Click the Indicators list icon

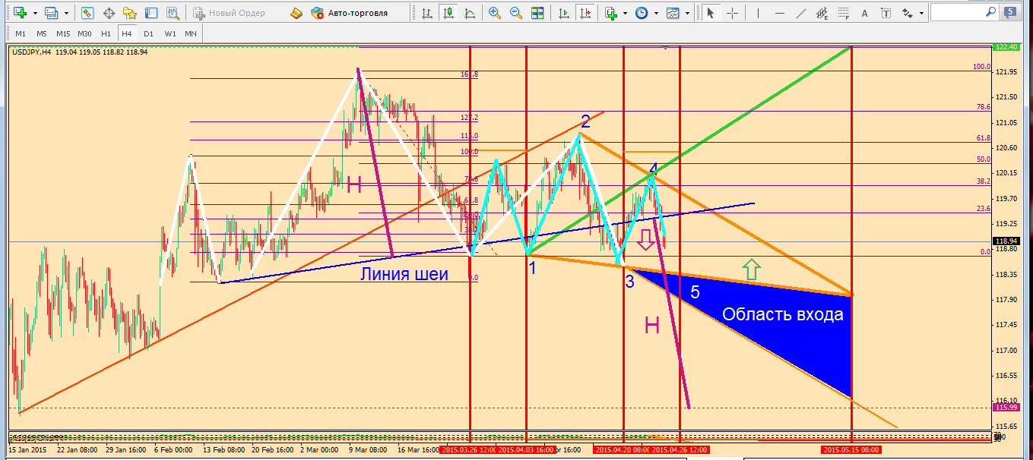coord(611,13)
